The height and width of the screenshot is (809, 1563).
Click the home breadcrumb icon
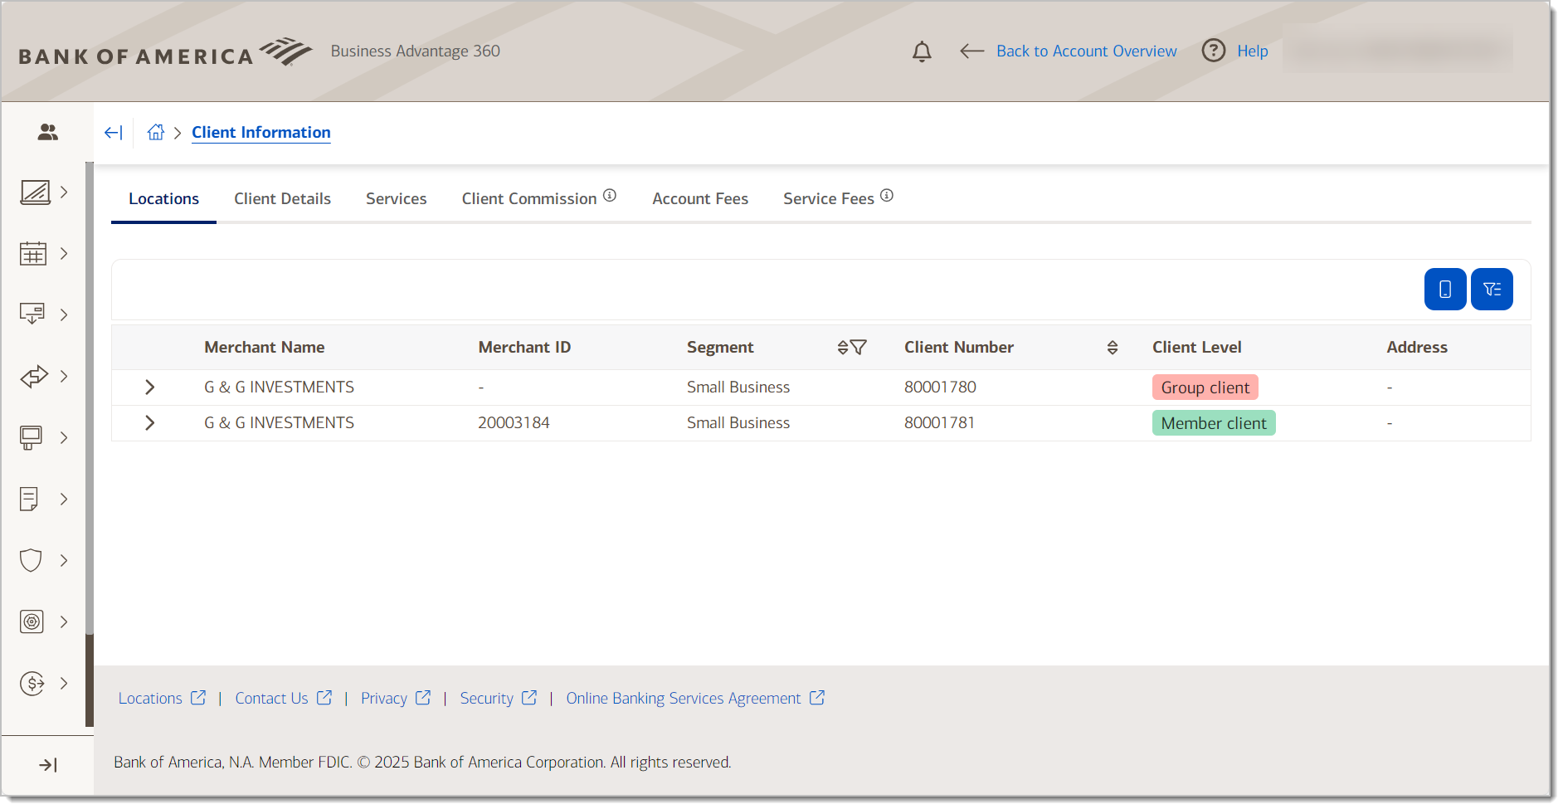tap(155, 133)
